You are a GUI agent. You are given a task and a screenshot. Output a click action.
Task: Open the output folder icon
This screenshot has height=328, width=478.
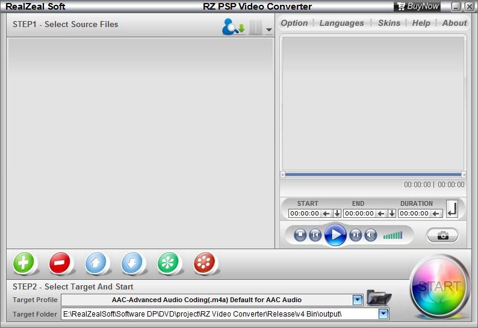[x=379, y=298]
